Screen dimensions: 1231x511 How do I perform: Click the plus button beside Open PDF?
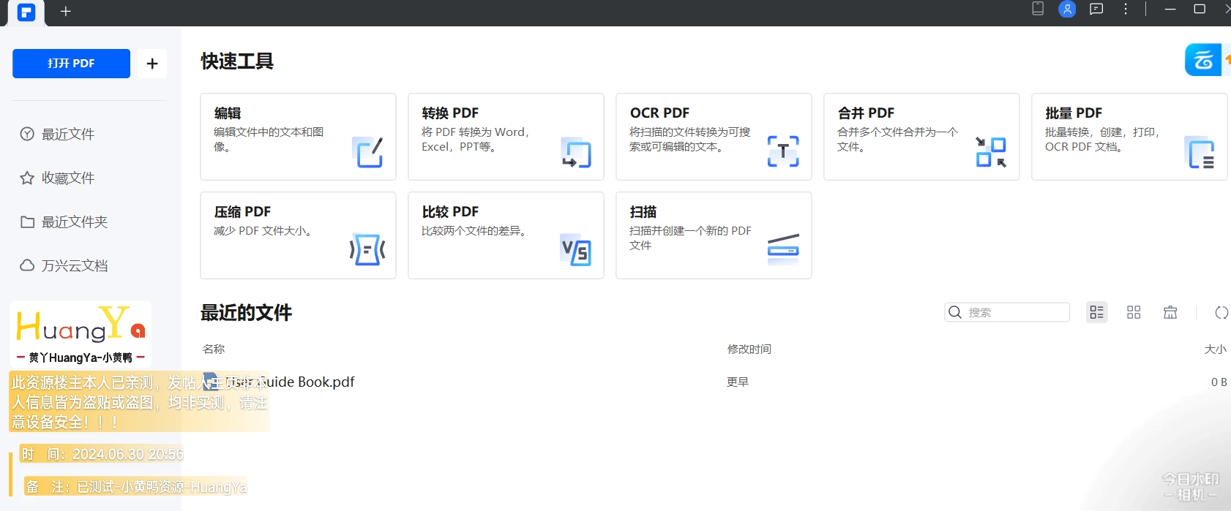(x=152, y=64)
